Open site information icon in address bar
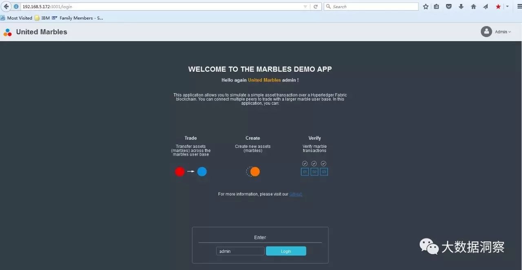 pyautogui.click(x=16, y=7)
